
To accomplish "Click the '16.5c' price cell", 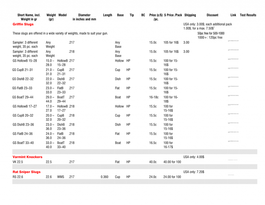I will pos(153,143).
